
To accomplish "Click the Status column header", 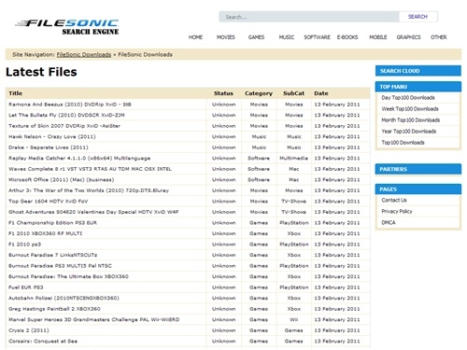I will pyautogui.click(x=223, y=93).
